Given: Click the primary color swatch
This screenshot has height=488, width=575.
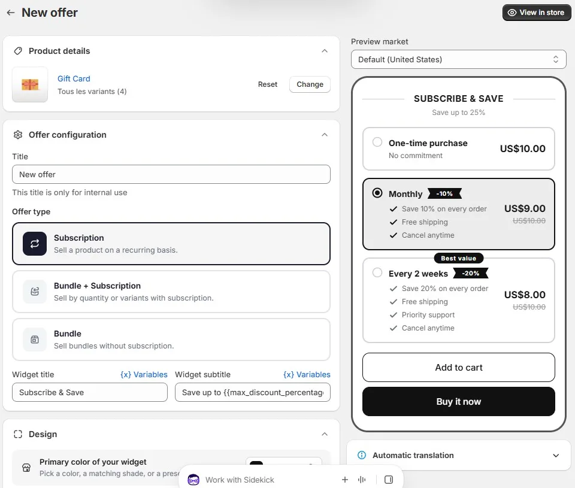Looking at the screenshot, I should 256,463.
